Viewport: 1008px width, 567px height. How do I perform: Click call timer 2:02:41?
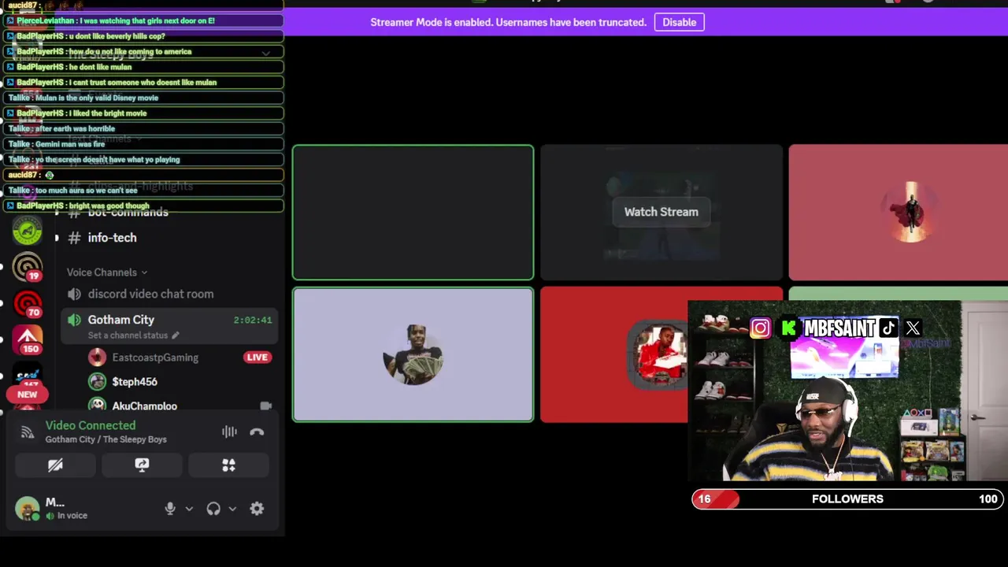tap(253, 321)
